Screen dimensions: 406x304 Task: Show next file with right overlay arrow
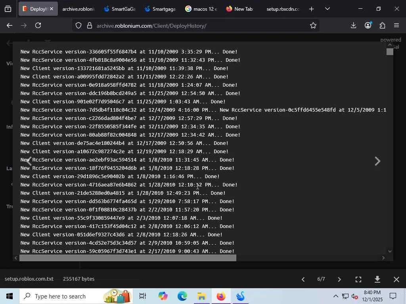coord(377,161)
